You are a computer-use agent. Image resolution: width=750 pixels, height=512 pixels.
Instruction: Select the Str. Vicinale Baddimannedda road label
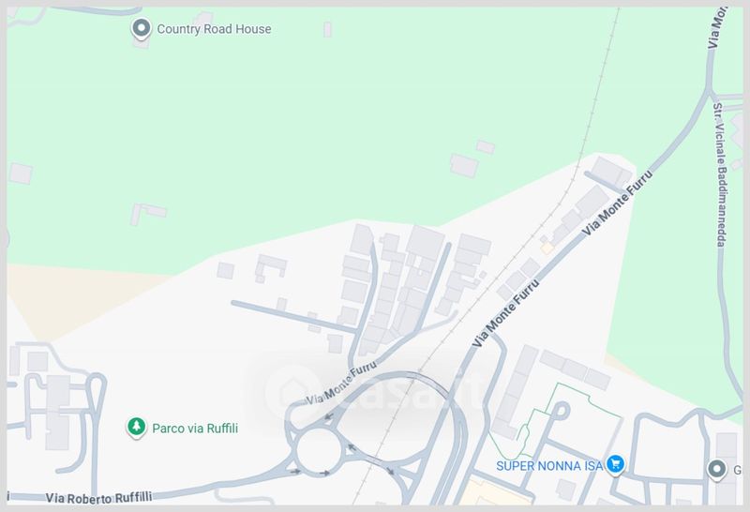point(720,174)
